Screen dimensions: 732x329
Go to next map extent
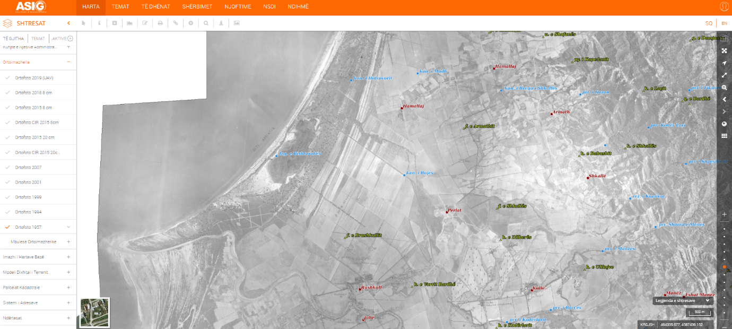(x=725, y=111)
